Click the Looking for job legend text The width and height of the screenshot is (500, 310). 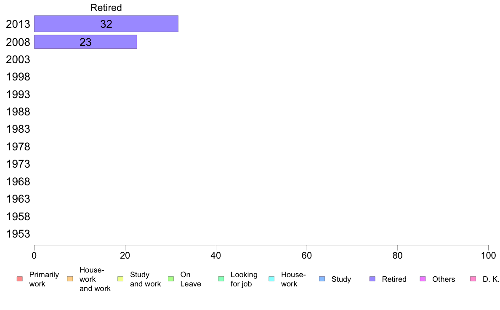coord(244,279)
